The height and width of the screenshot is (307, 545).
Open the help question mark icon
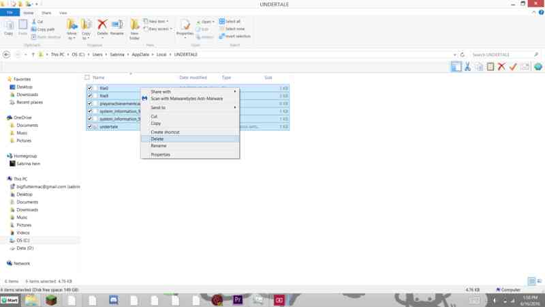point(541,12)
